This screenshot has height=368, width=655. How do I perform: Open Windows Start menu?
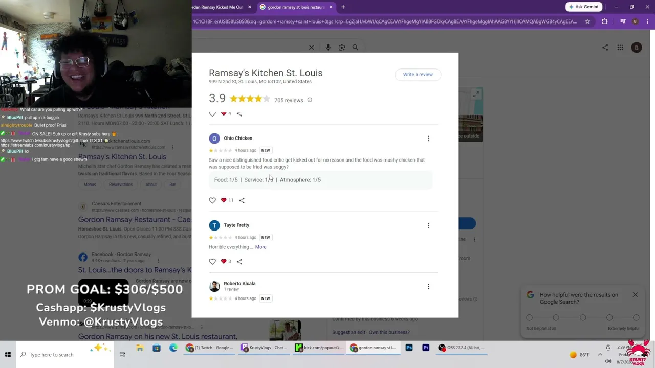(8, 355)
